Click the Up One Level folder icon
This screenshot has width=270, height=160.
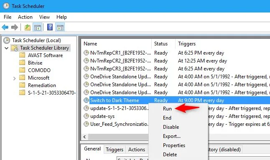click(x=28, y=27)
